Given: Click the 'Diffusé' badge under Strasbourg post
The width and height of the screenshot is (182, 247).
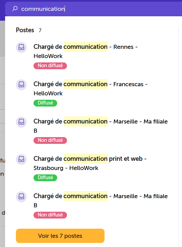Looking at the screenshot, I should click(x=45, y=178).
